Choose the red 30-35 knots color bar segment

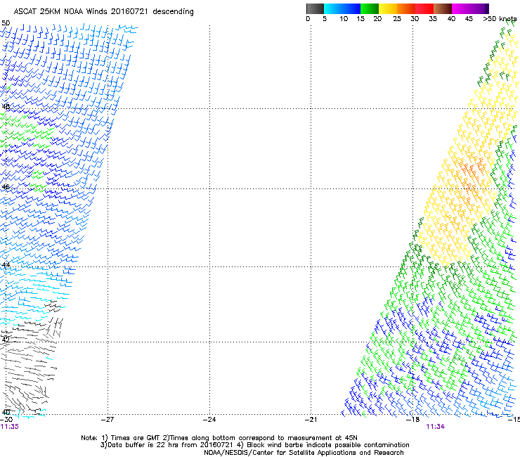(424, 8)
